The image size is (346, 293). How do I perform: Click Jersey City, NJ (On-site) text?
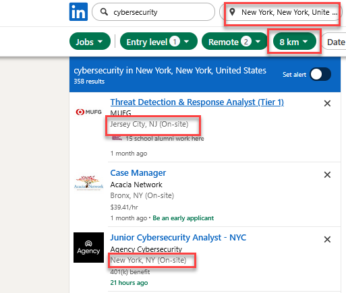pyautogui.click(x=149, y=124)
